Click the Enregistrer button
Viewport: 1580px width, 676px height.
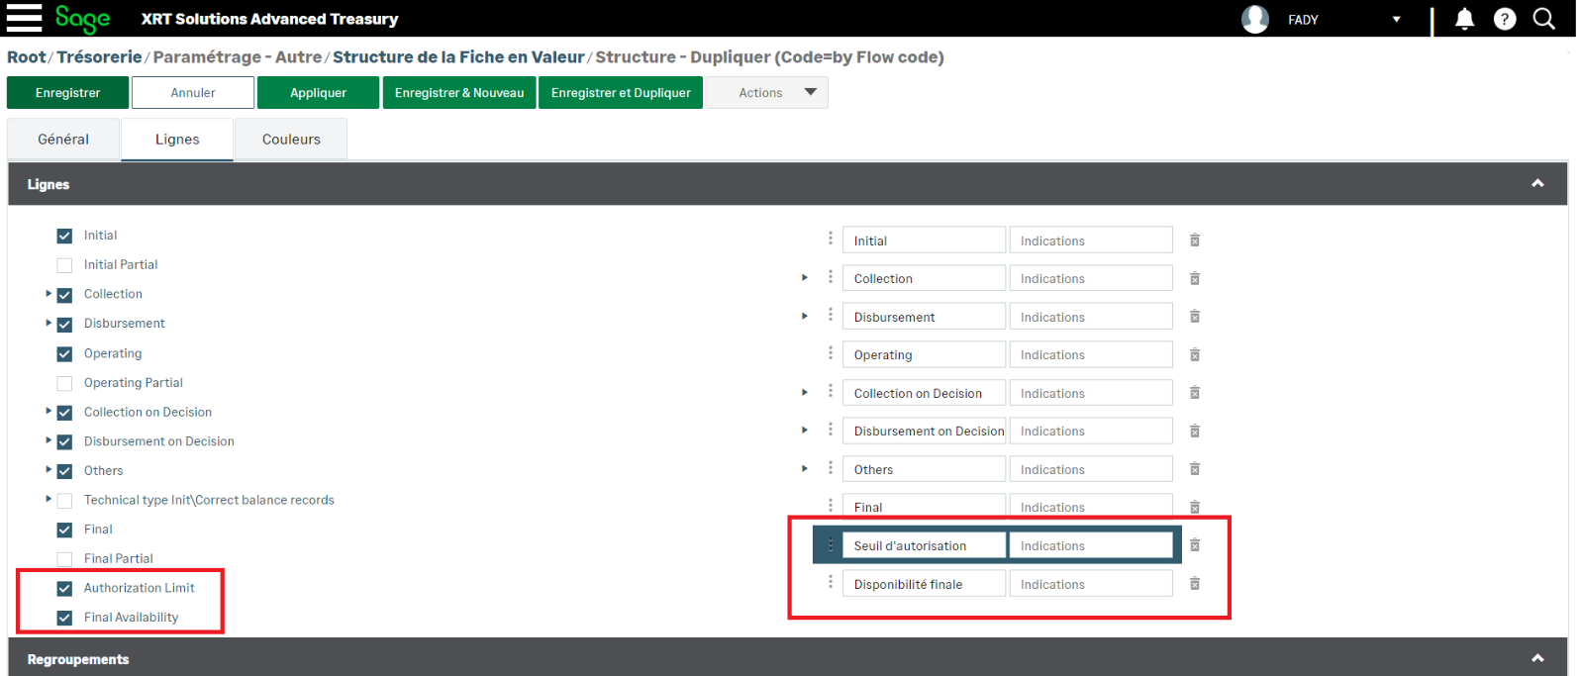click(x=67, y=92)
